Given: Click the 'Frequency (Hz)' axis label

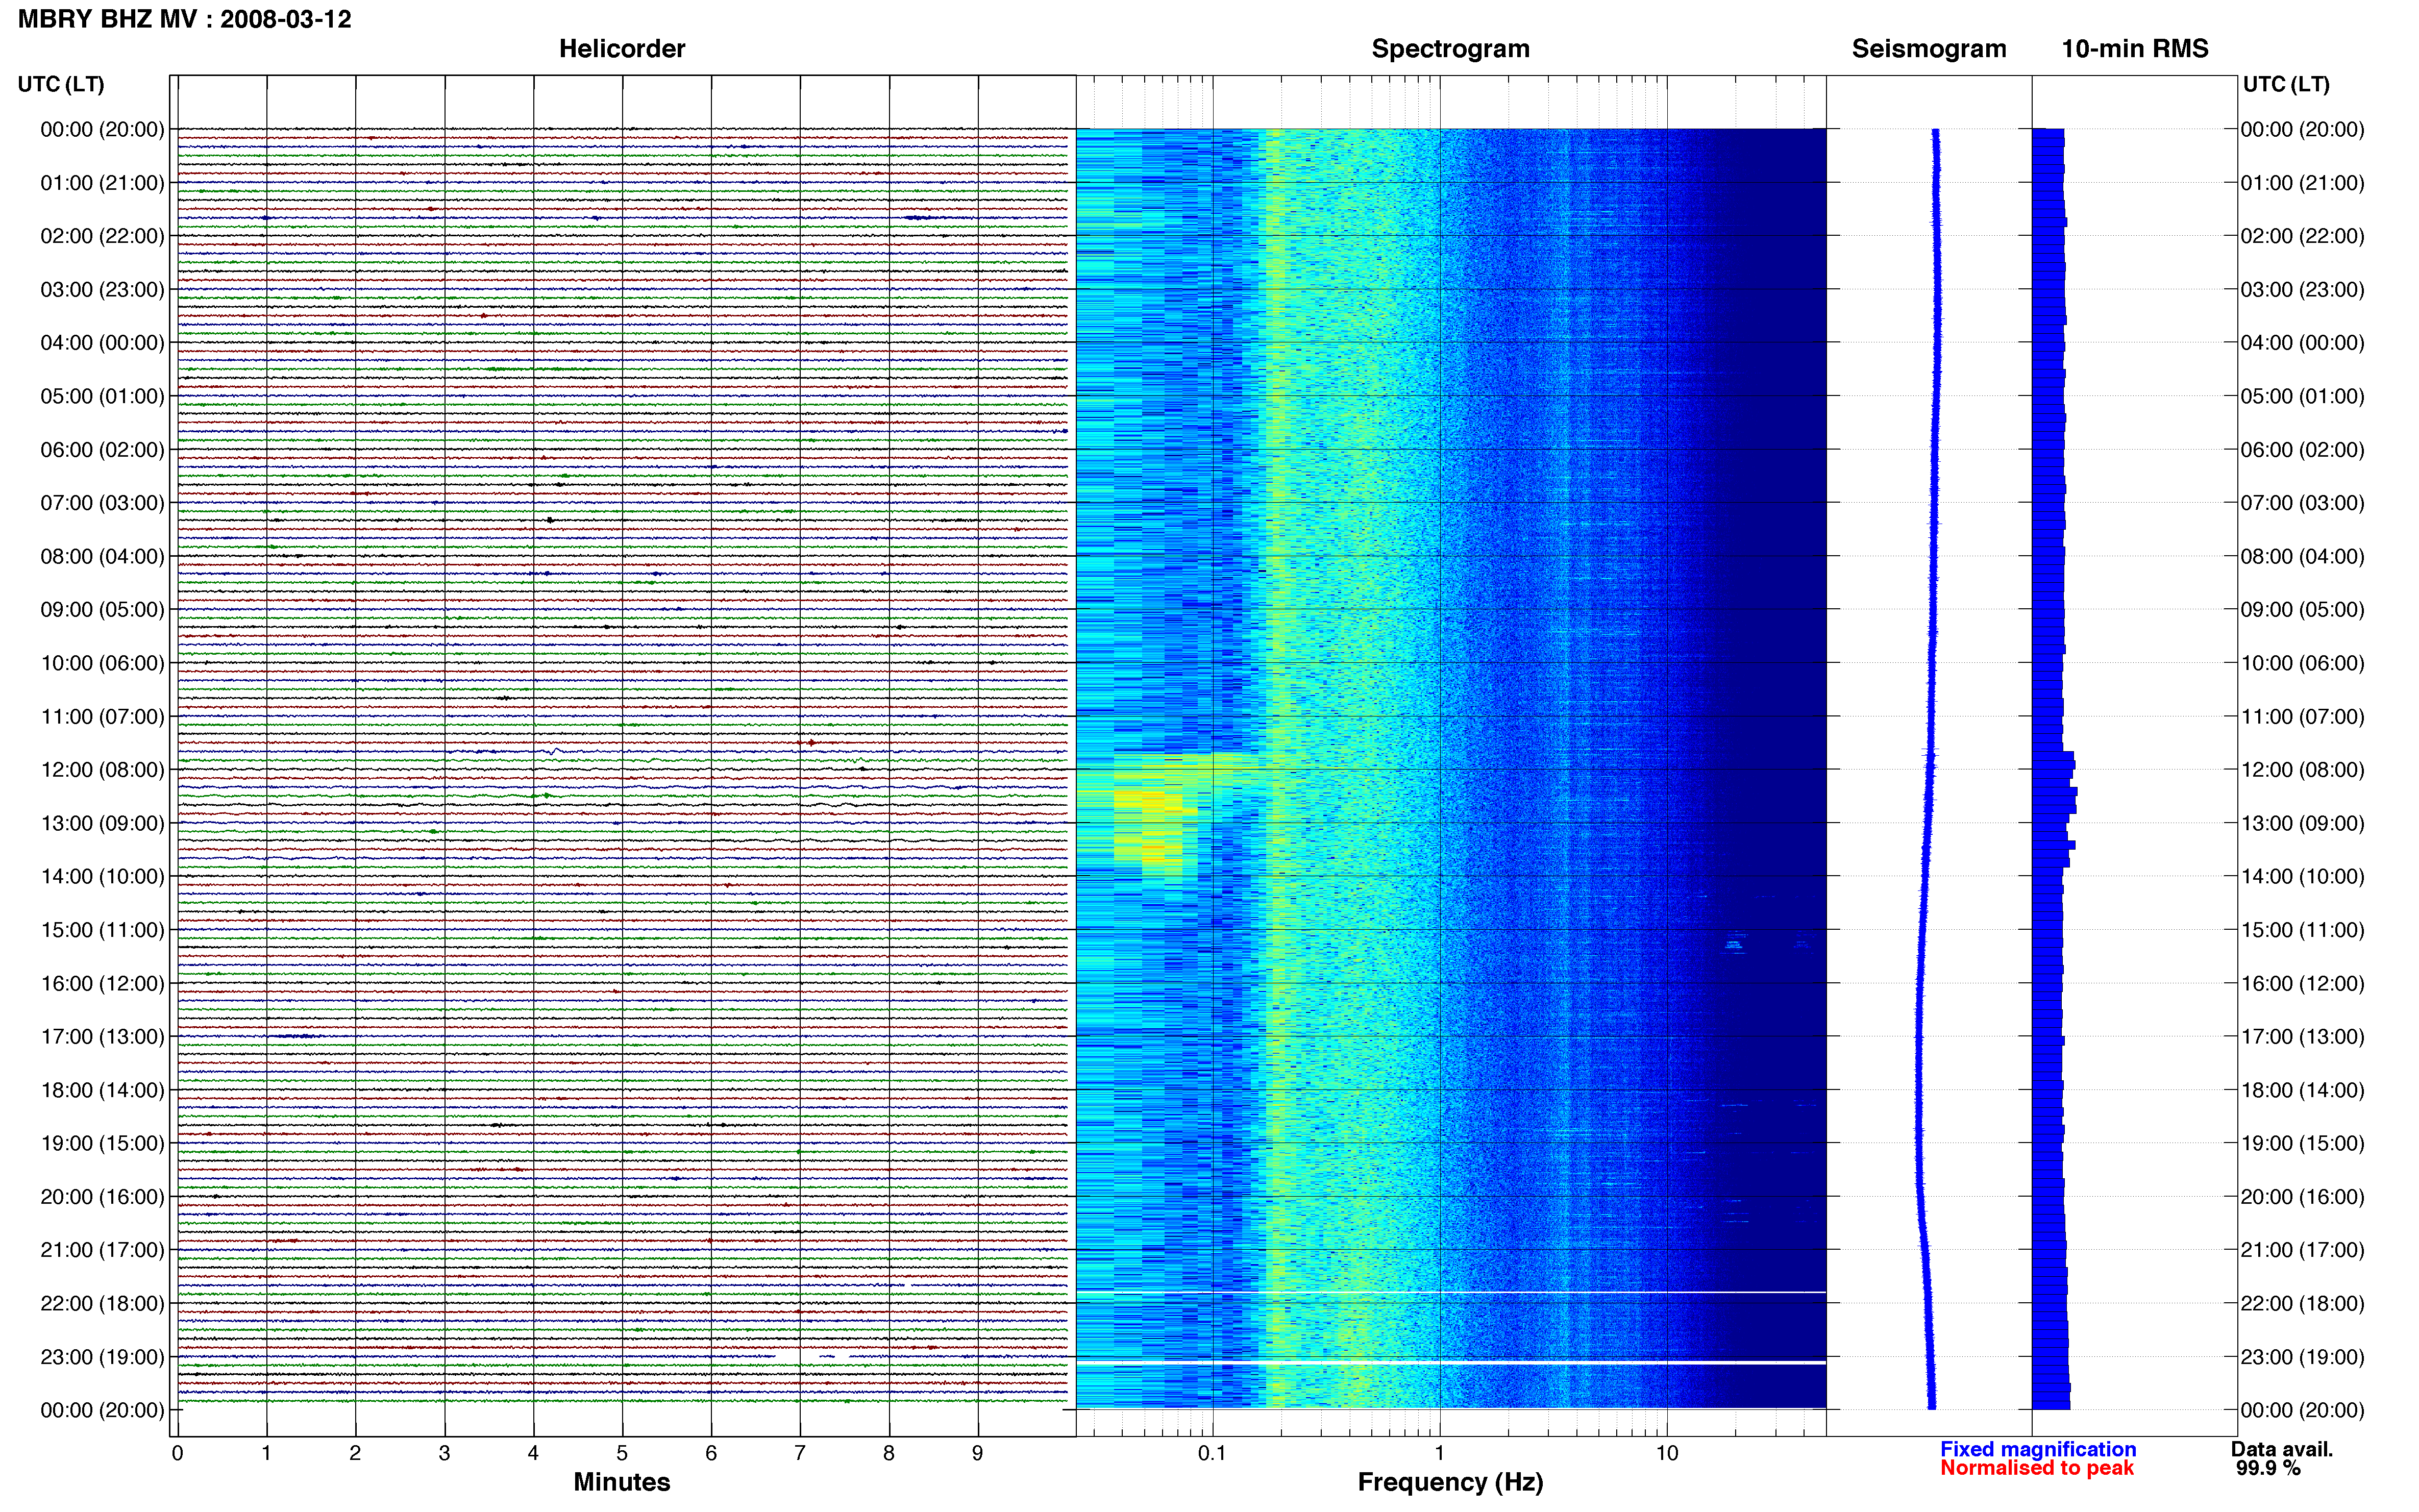Looking at the screenshot, I should [1450, 1483].
